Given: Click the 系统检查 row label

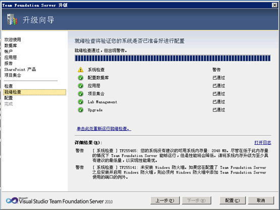Looking at the screenshot, I should (96, 70).
